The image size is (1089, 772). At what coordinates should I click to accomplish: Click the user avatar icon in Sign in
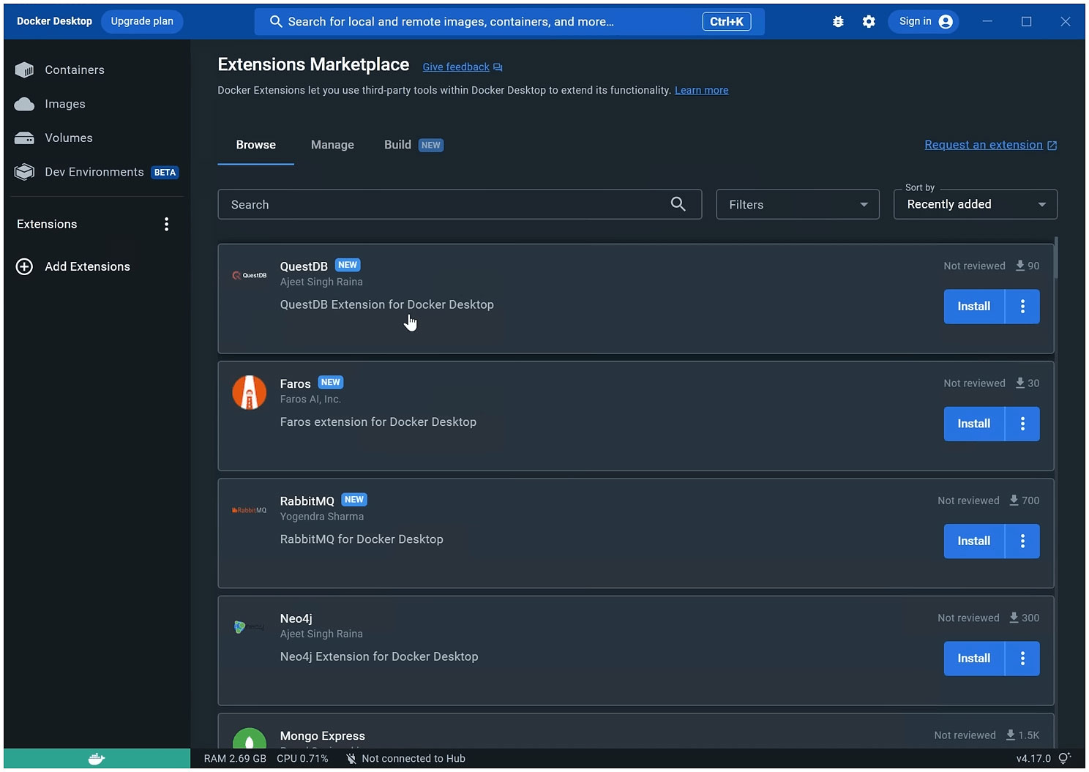pyautogui.click(x=946, y=22)
